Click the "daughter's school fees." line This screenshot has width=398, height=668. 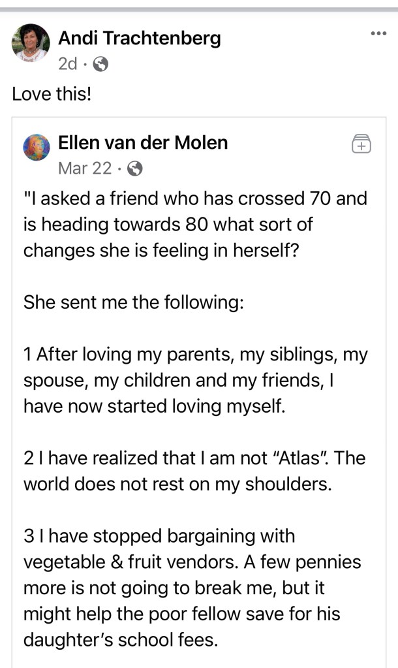(120, 641)
